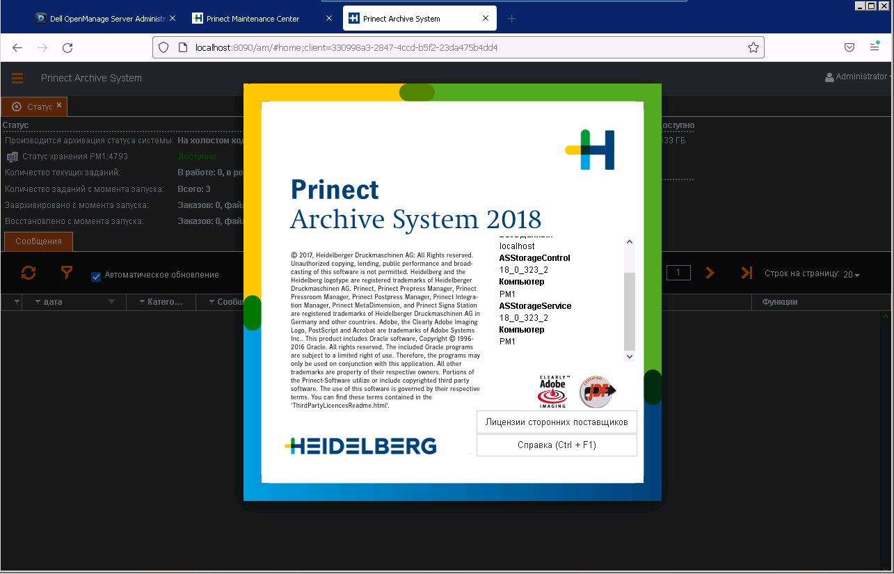
Task: Open the Prinect Archive System hamburger menu
Action: tap(17, 78)
